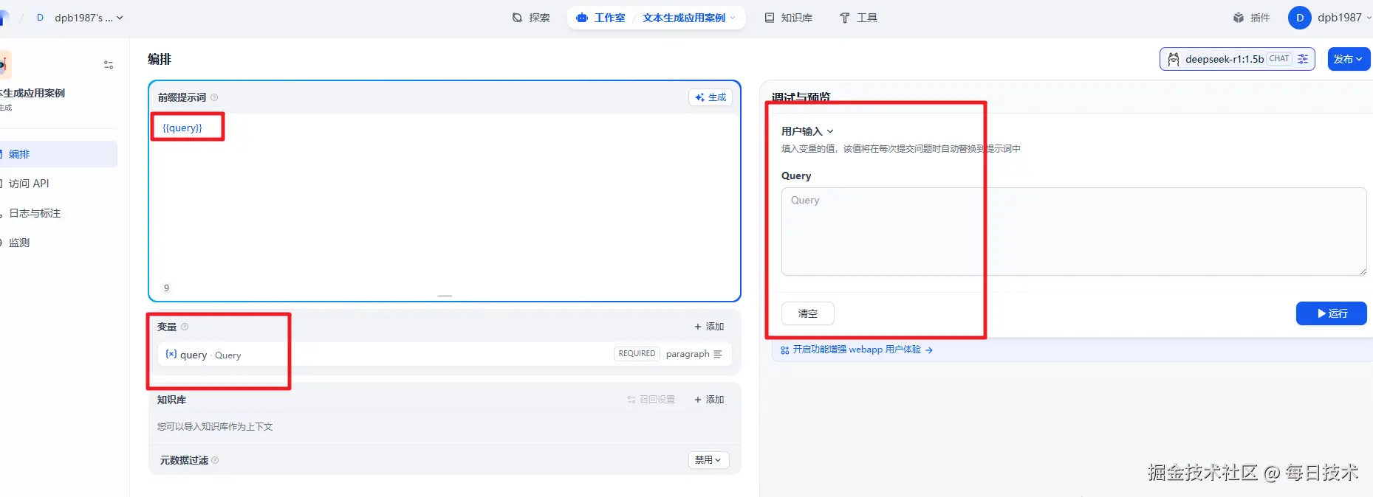Add a knowledge base with 添加
This screenshot has width=1373, height=497.
pyautogui.click(x=709, y=400)
